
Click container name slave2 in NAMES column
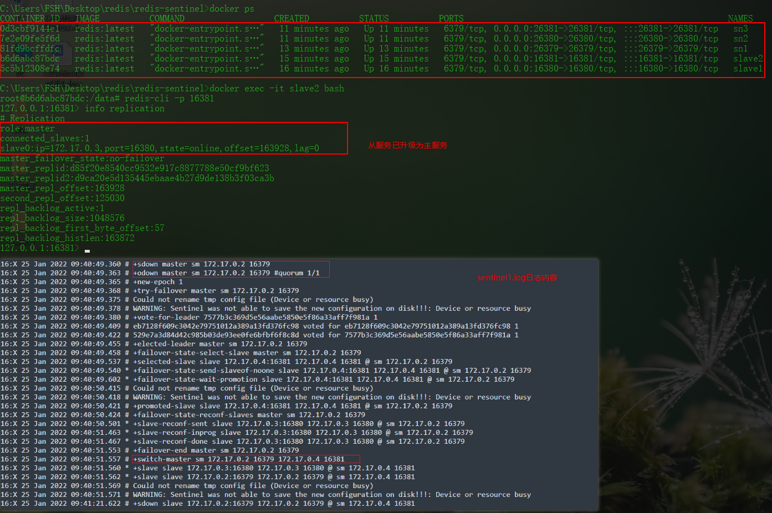coord(748,59)
